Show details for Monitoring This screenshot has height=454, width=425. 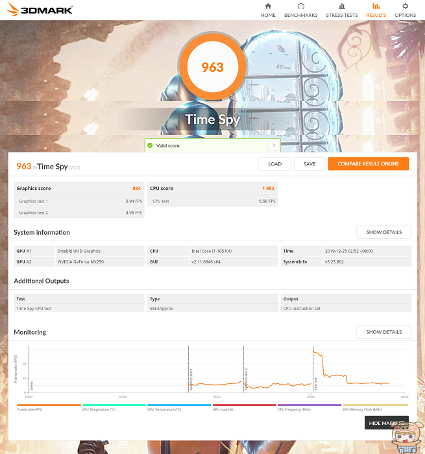(384, 332)
